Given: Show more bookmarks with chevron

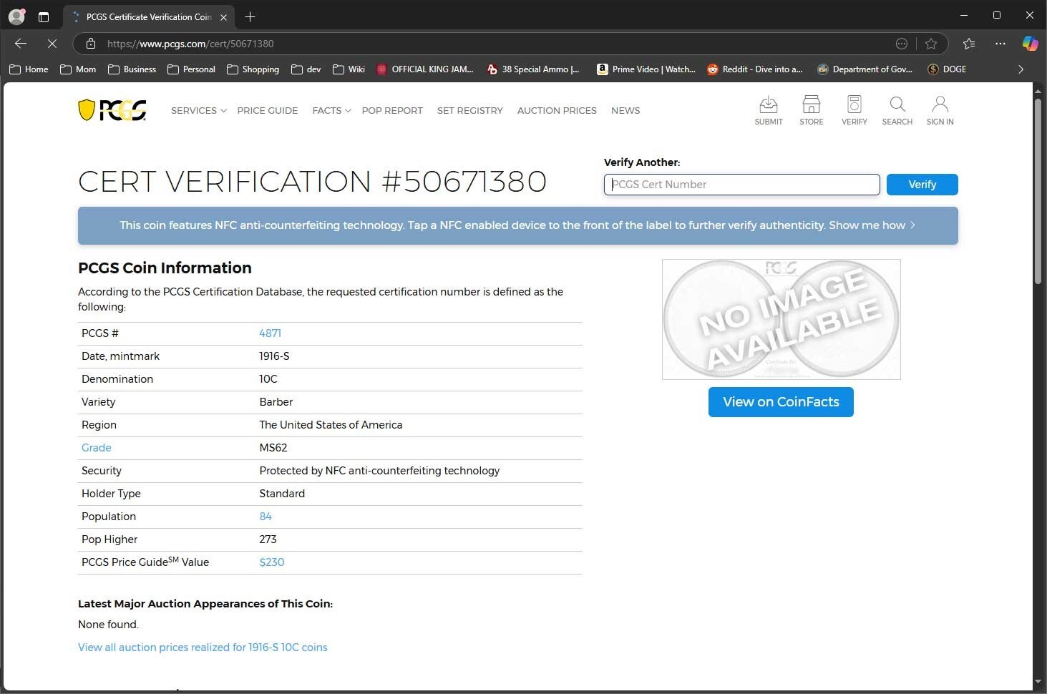Looking at the screenshot, I should 1021,69.
